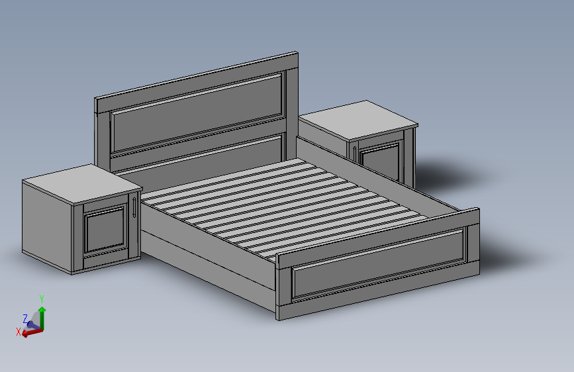The width and height of the screenshot is (574, 372).
Task: Select the upper recessed panel of headboard
Action: click(198, 113)
